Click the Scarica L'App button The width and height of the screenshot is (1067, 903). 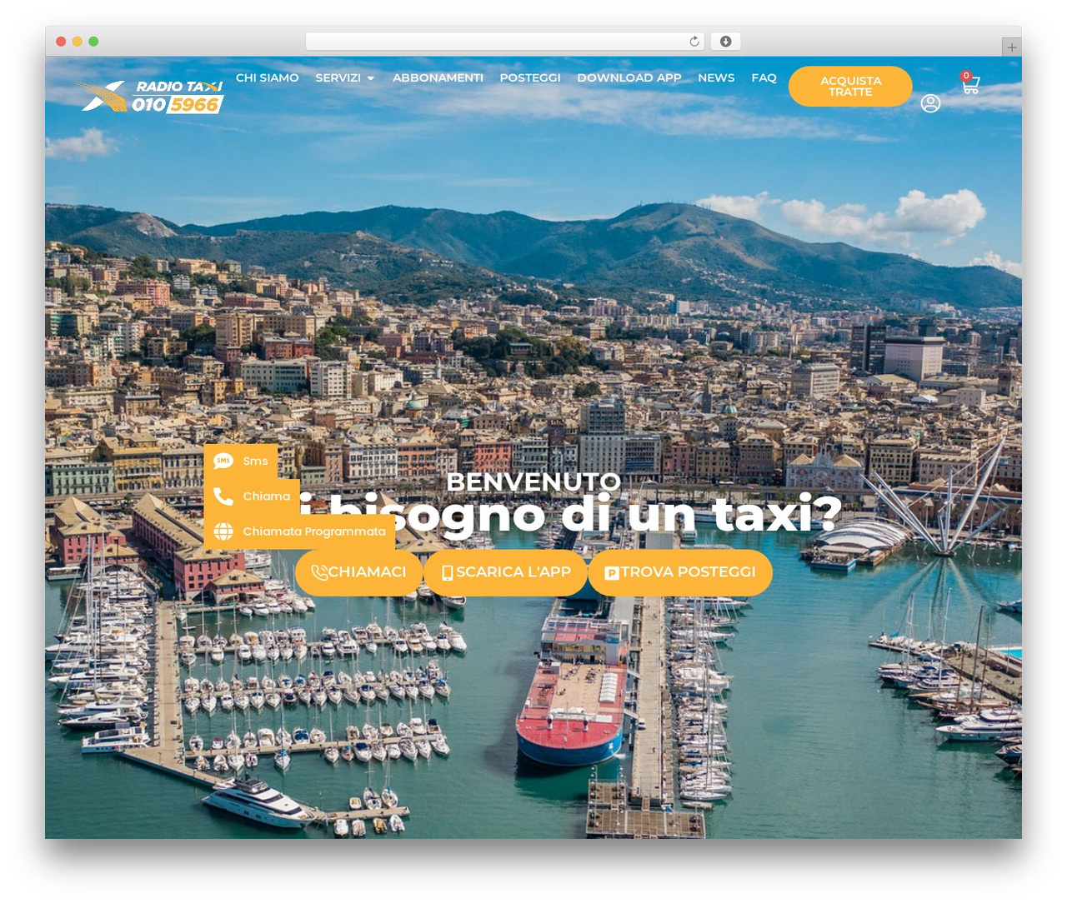(505, 572)
